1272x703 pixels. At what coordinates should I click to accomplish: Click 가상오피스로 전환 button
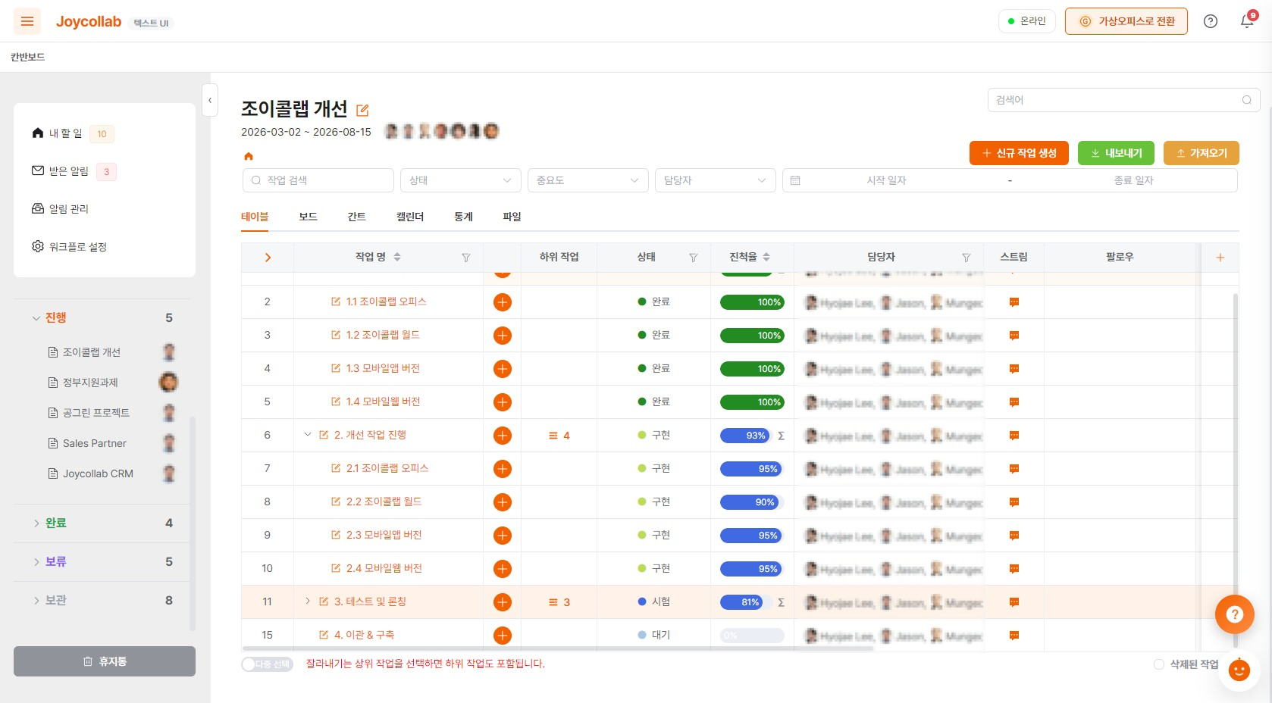1126,21
